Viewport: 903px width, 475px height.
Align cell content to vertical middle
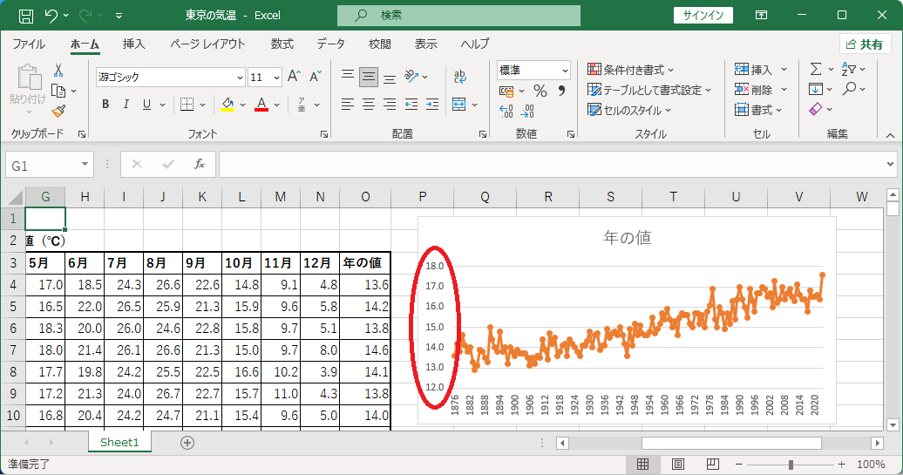369,77
